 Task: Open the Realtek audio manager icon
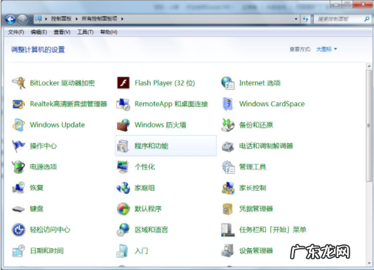(x=19, y=104)
